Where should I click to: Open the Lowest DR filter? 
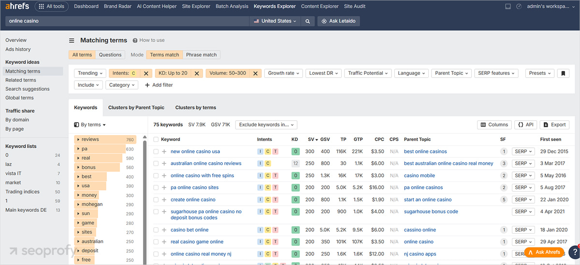(324, 73)
